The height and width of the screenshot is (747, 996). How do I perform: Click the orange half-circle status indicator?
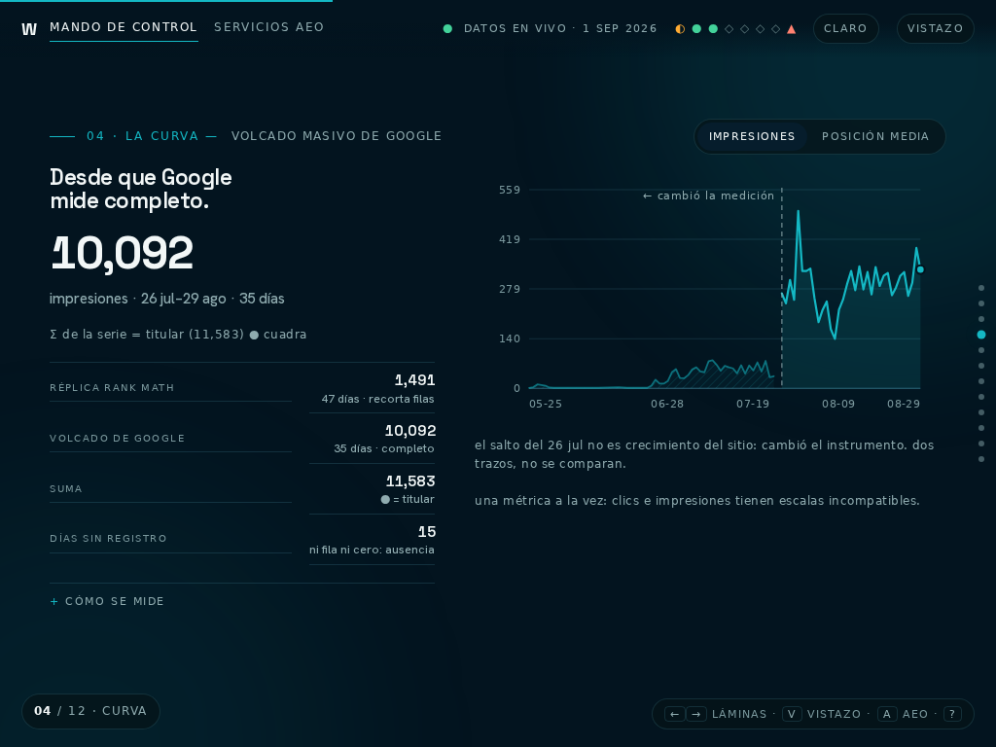point(680,28)
